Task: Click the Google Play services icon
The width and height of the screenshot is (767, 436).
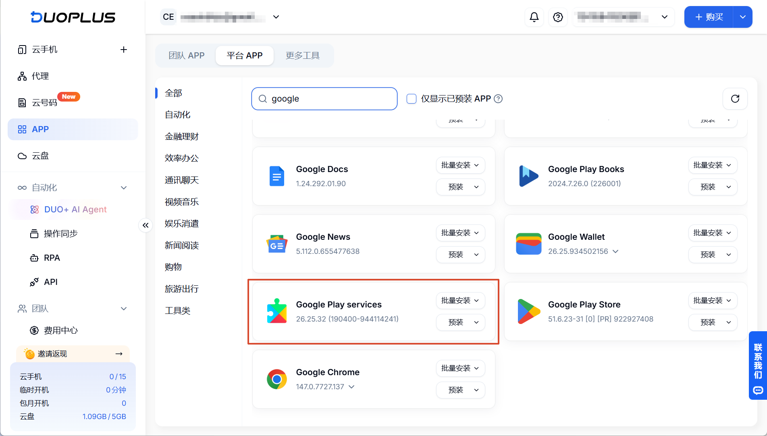Action: click(x=276, y=311)
